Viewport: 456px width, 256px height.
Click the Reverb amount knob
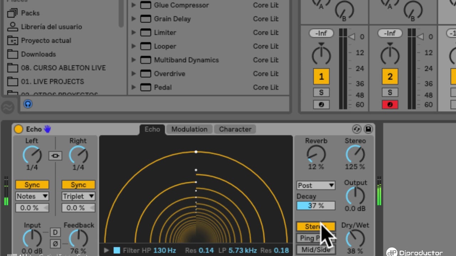click(x=316, y=154)
